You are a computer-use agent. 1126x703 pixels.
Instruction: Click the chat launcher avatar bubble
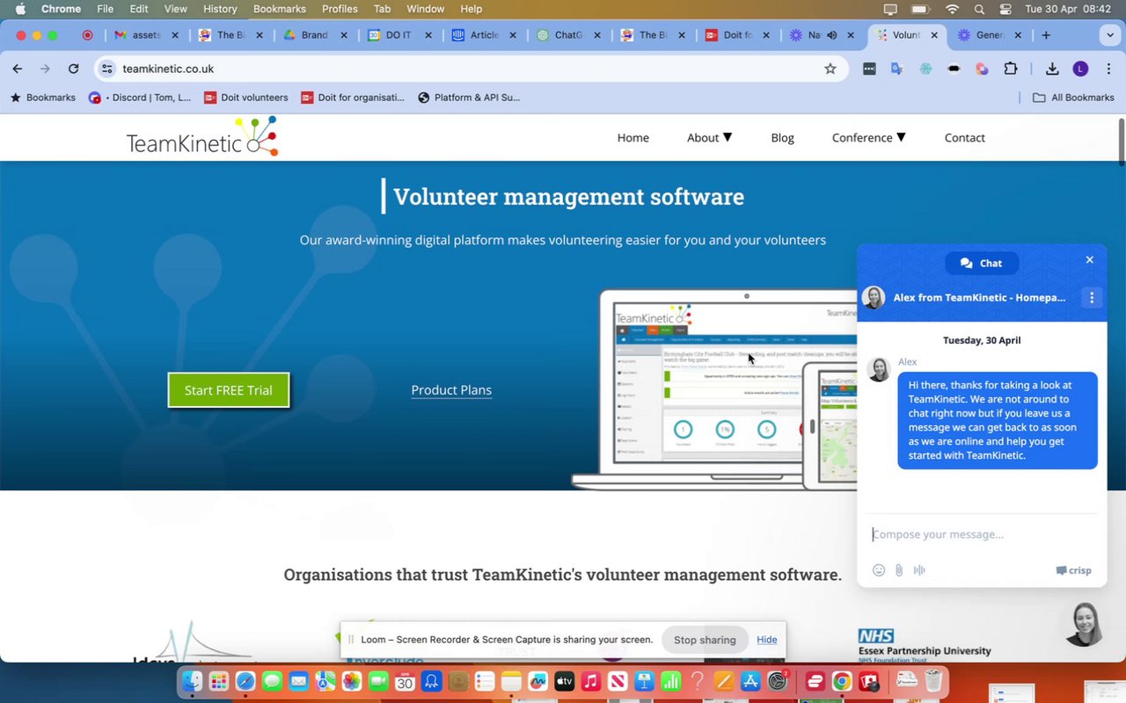pyautogui.click(x=1085, y=623)
